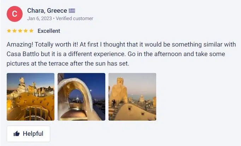This screenshot has height=146, width=241.
Task: Click the fourth gold rating star
Action: 26,31
